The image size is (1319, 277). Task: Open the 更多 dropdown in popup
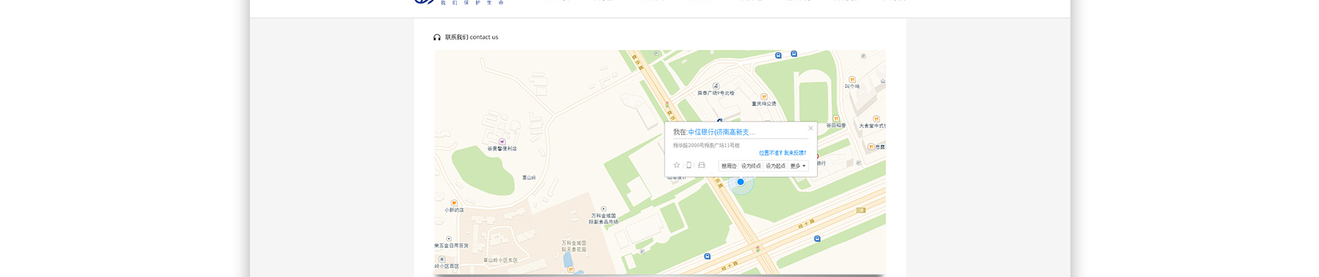pos(798,166)
